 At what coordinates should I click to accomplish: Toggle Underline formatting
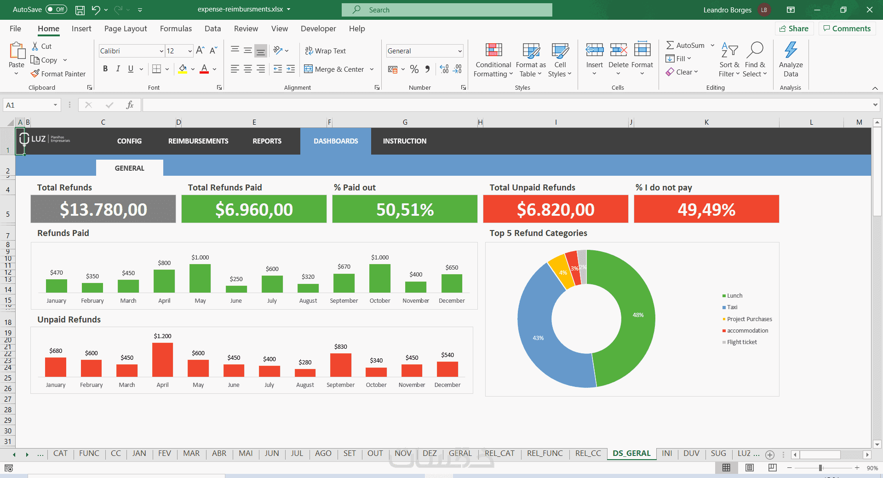click(x=131, y=69)
